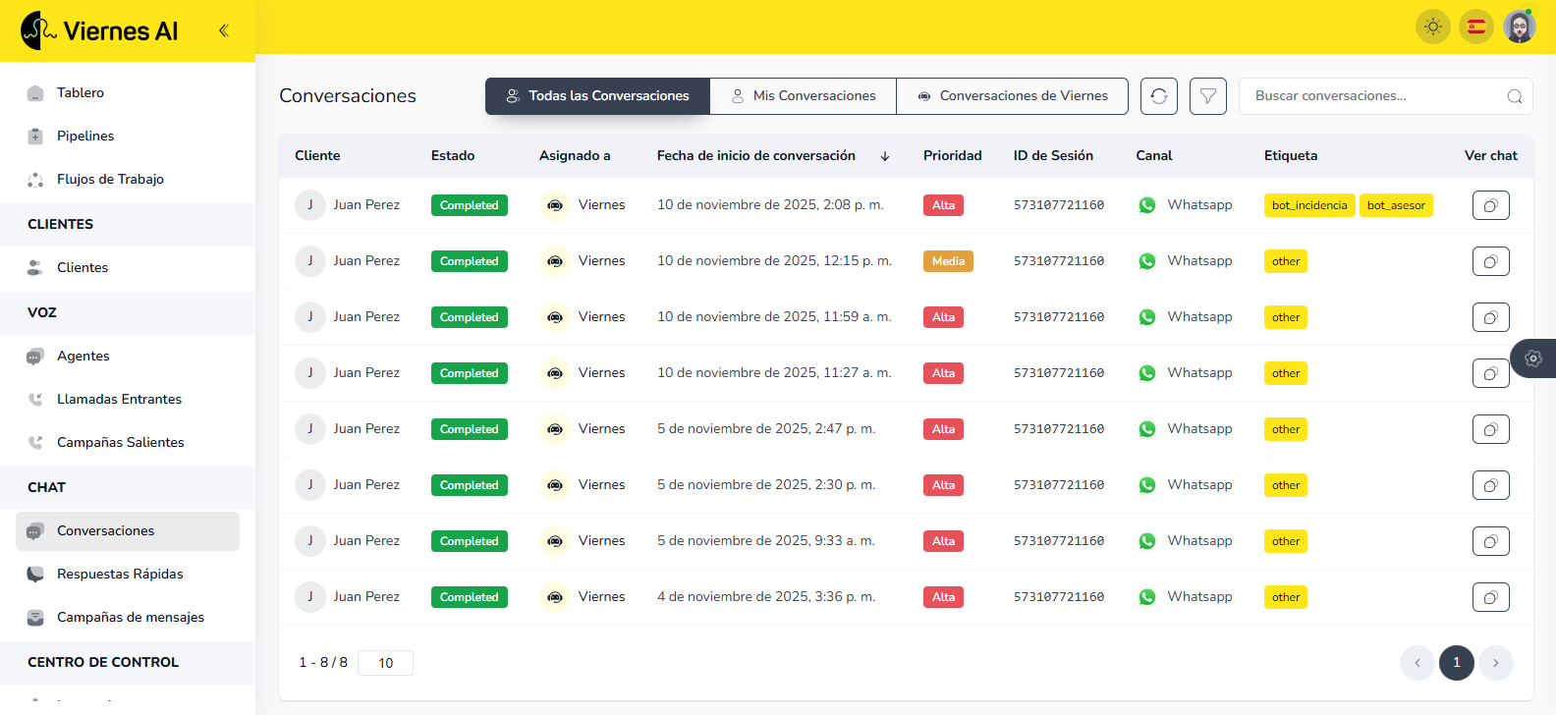Screen dimensions: 1556x715
Task: Click the floating settings gear icon
Action: [1533, 358]
